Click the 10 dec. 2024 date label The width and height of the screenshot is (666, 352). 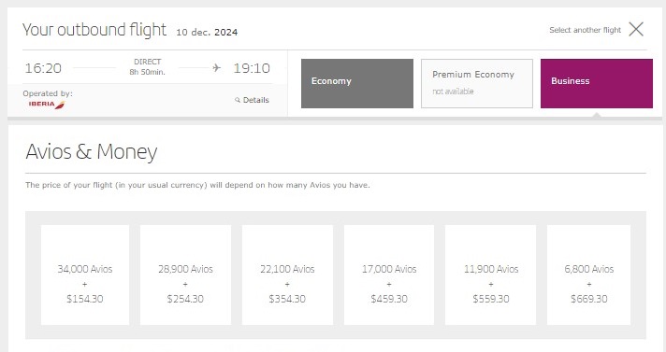point(207,33)
